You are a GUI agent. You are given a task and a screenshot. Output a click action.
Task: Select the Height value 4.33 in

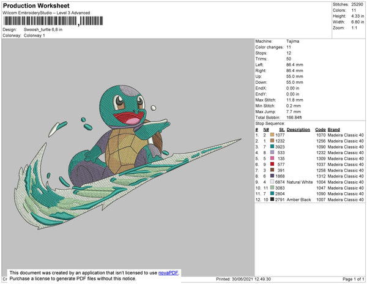[x=357, y=16]
